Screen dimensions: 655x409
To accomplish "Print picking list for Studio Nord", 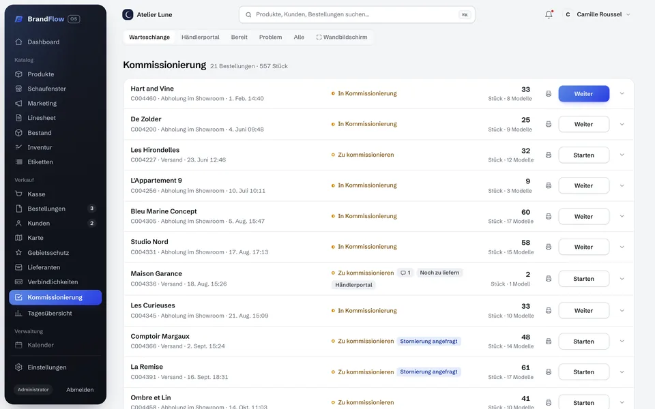I will pyautogui.click(x=549, y=247).
